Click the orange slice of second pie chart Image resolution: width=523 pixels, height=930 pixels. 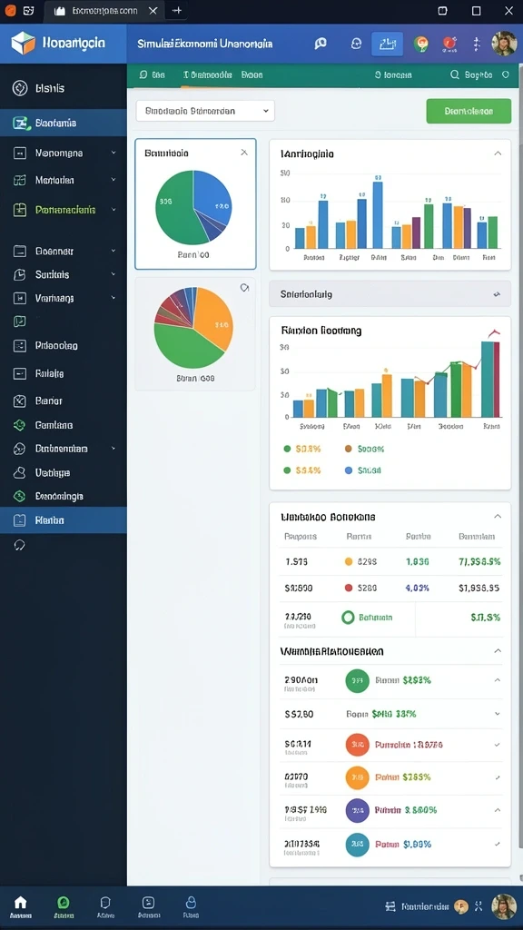pyautogui.click(x=214, y=319)
